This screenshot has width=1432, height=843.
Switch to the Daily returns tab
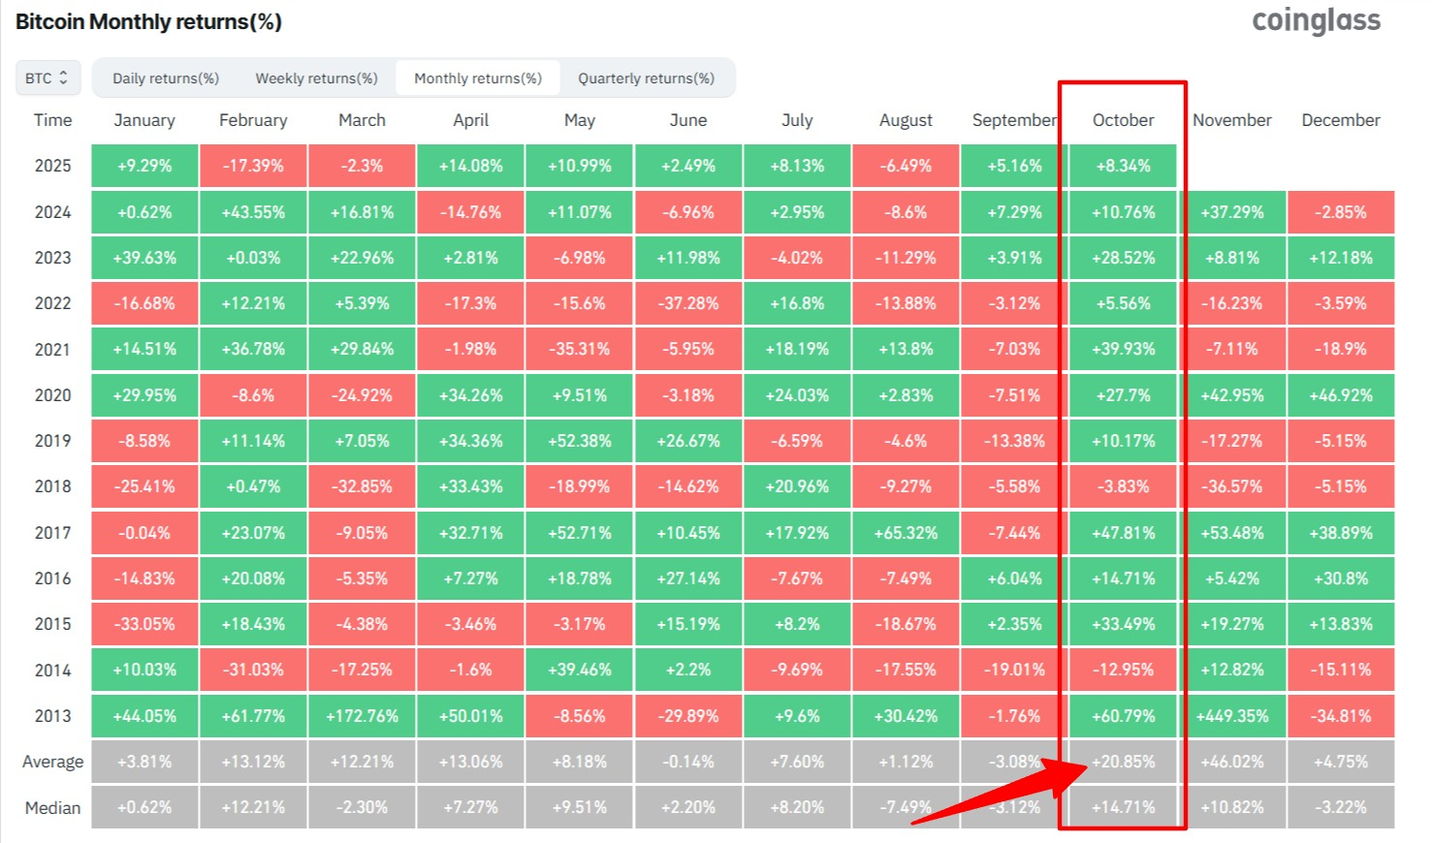163,78
